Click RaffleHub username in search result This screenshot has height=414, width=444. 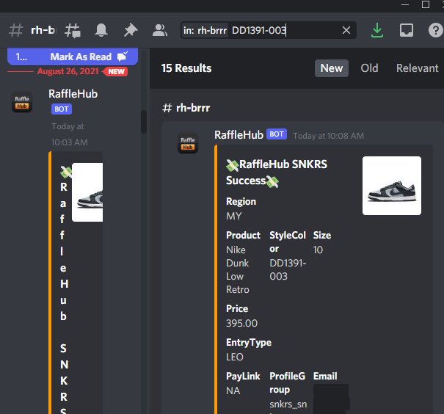[x=239, y=135]
